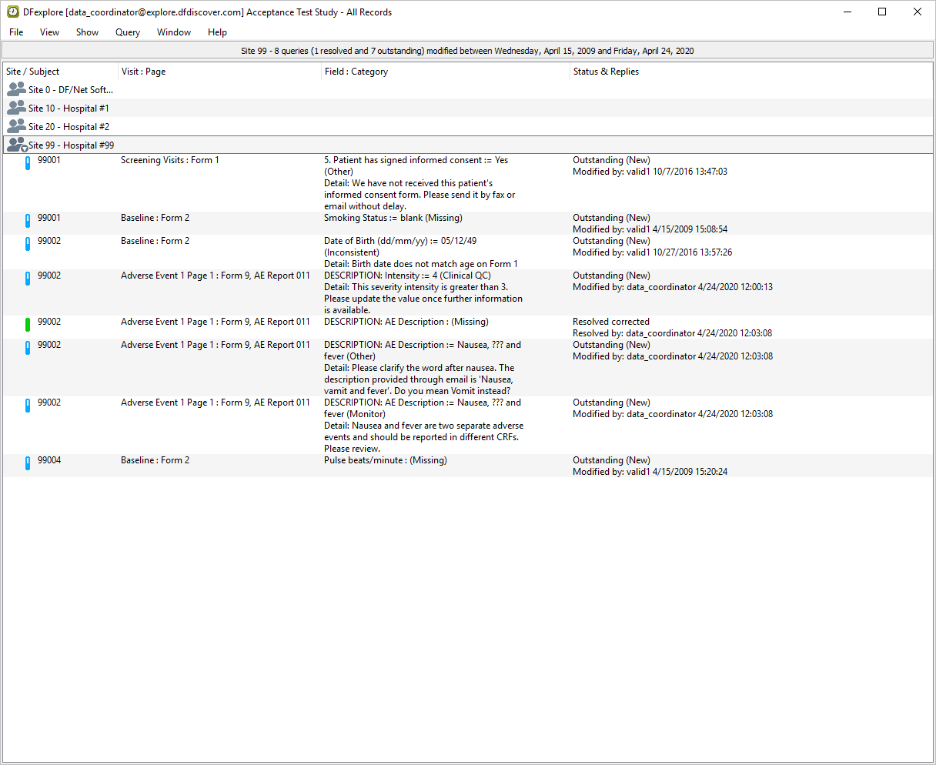Click the green resolved query status icon
Screen dimensions: 936x765
point(28,326)
